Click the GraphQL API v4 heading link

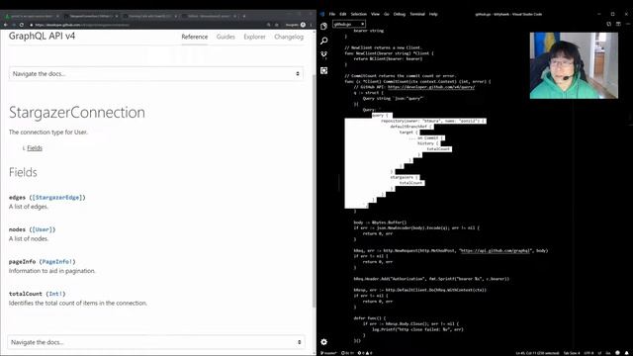[x=42, y=36]
